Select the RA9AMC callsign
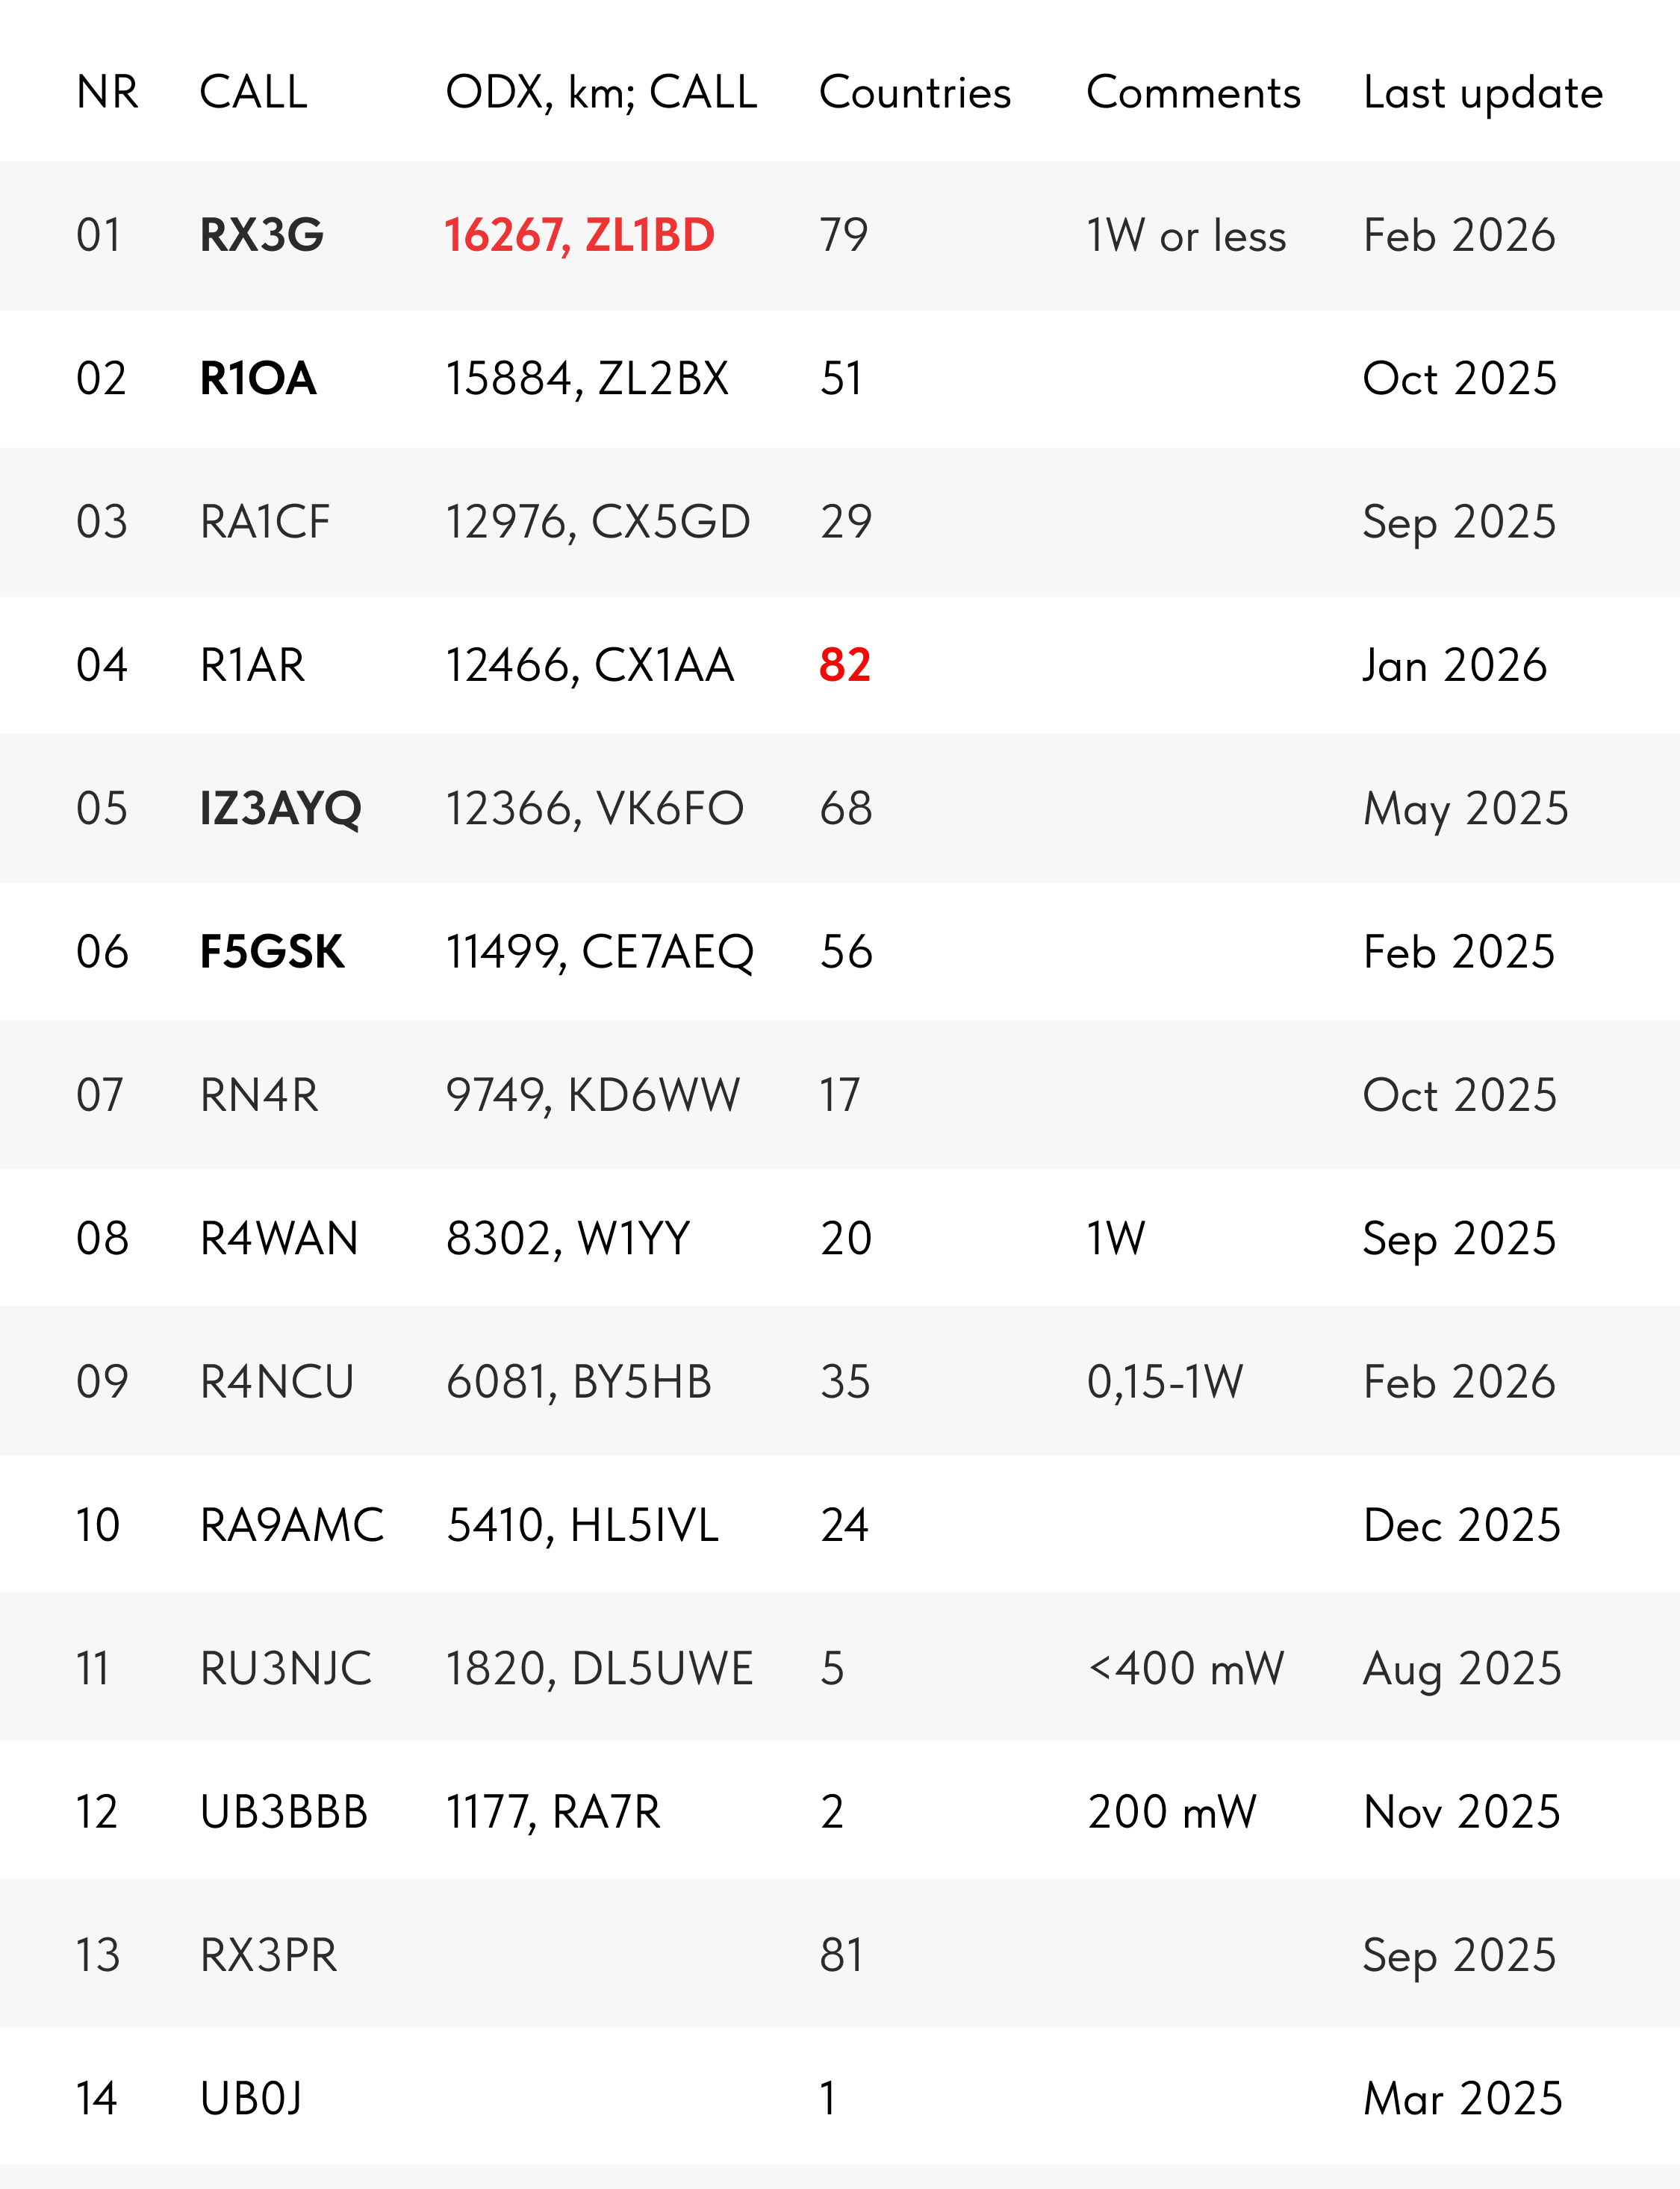 pos(292,1526)
